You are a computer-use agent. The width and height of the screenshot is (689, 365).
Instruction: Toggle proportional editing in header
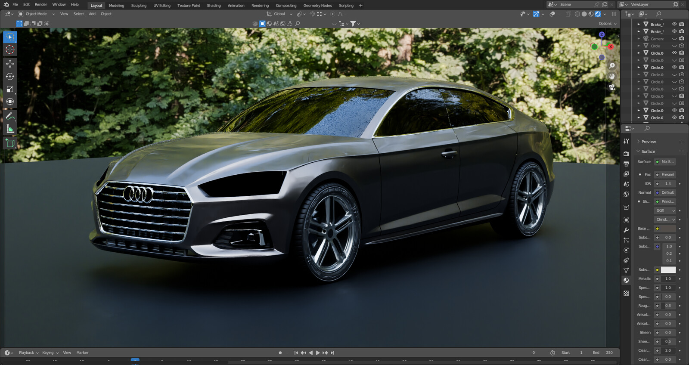click(x=332, y=14)
